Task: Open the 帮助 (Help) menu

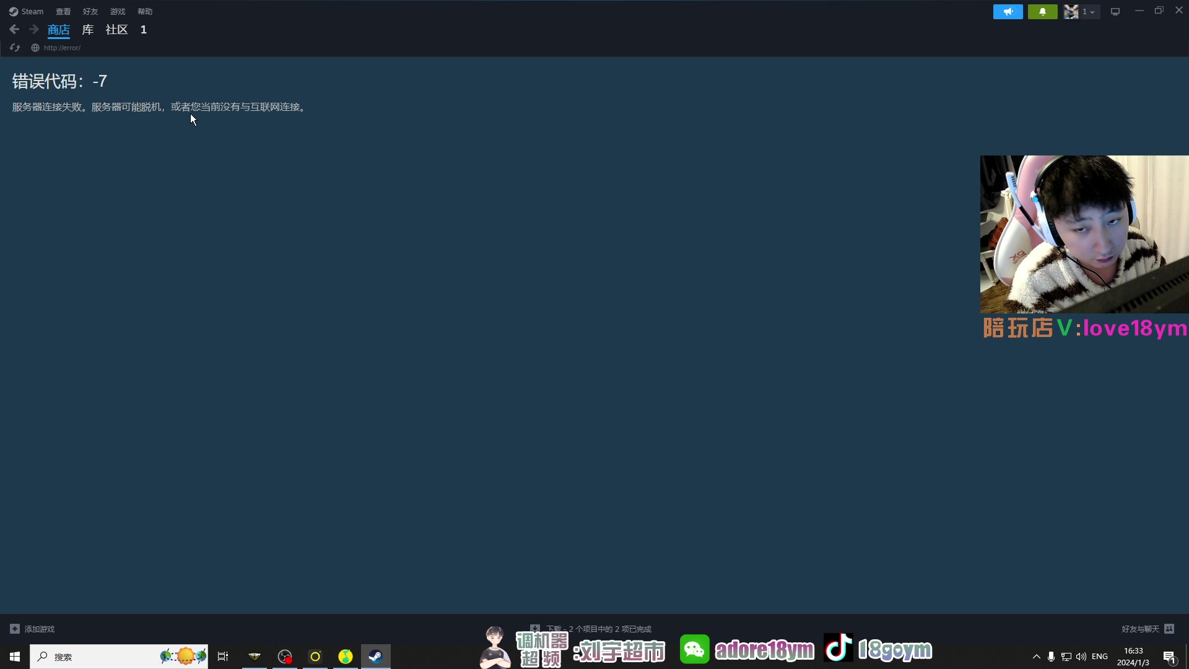Action: point(145,12)
